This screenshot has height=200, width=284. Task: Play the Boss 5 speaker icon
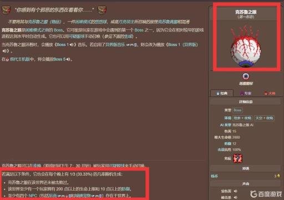[x=68, y=59]
